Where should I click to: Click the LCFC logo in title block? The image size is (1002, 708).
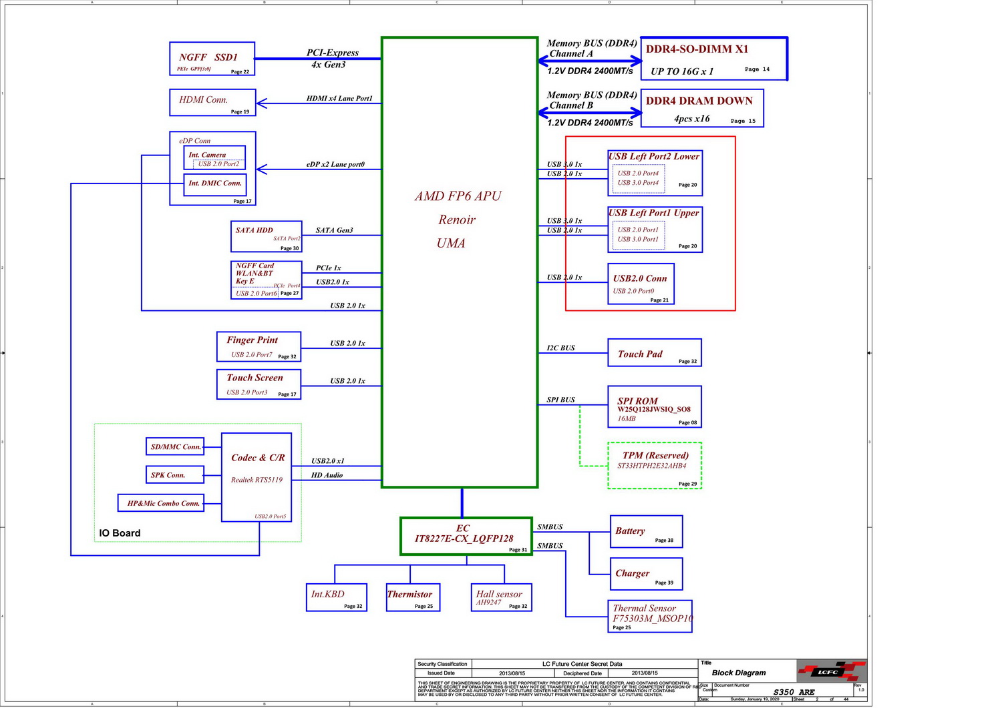click(831, 671)
